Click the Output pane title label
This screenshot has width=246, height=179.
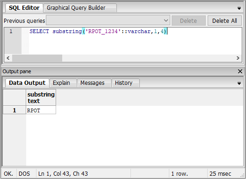[x=17, y=71]
